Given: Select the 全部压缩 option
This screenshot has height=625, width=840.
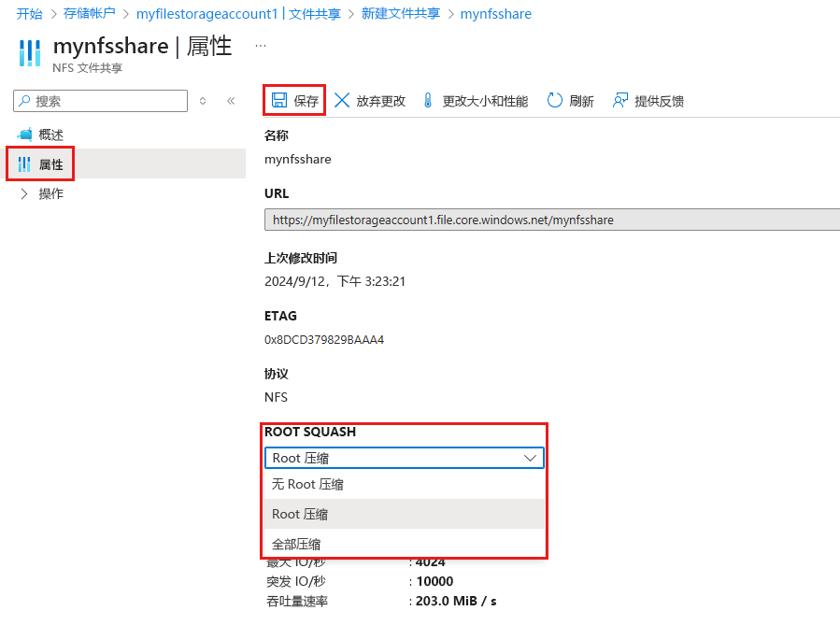Looking at the screenshot, I should pos(405,544).
